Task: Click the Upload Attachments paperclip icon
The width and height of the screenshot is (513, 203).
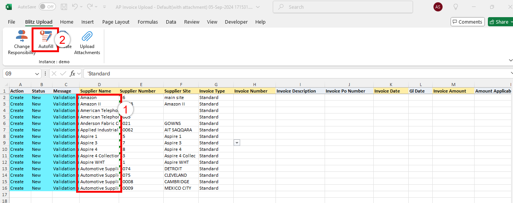Action: pyautogui.click(x=87, y=37)
